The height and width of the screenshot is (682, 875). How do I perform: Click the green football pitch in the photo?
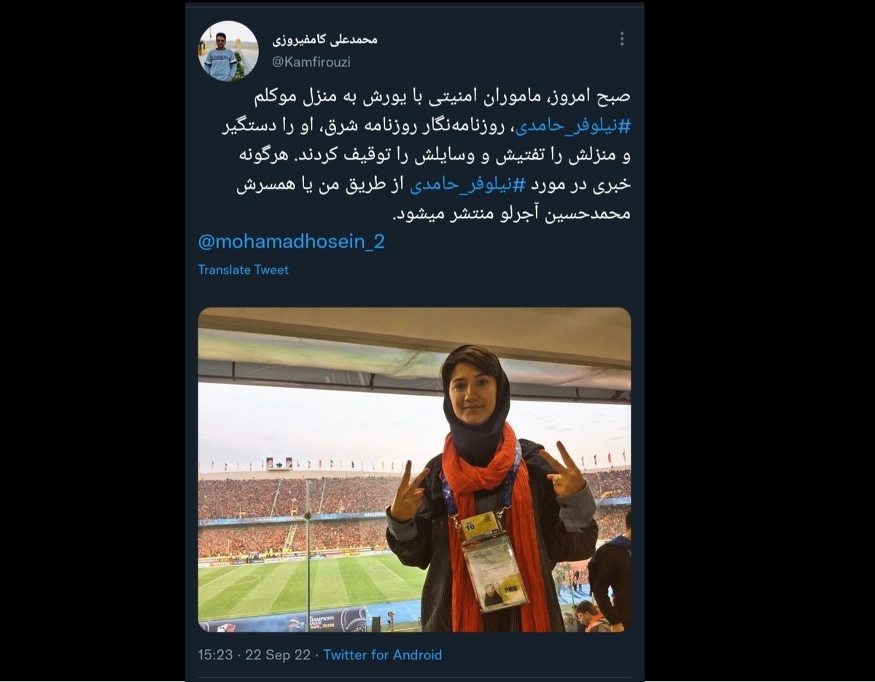[292, 583]
